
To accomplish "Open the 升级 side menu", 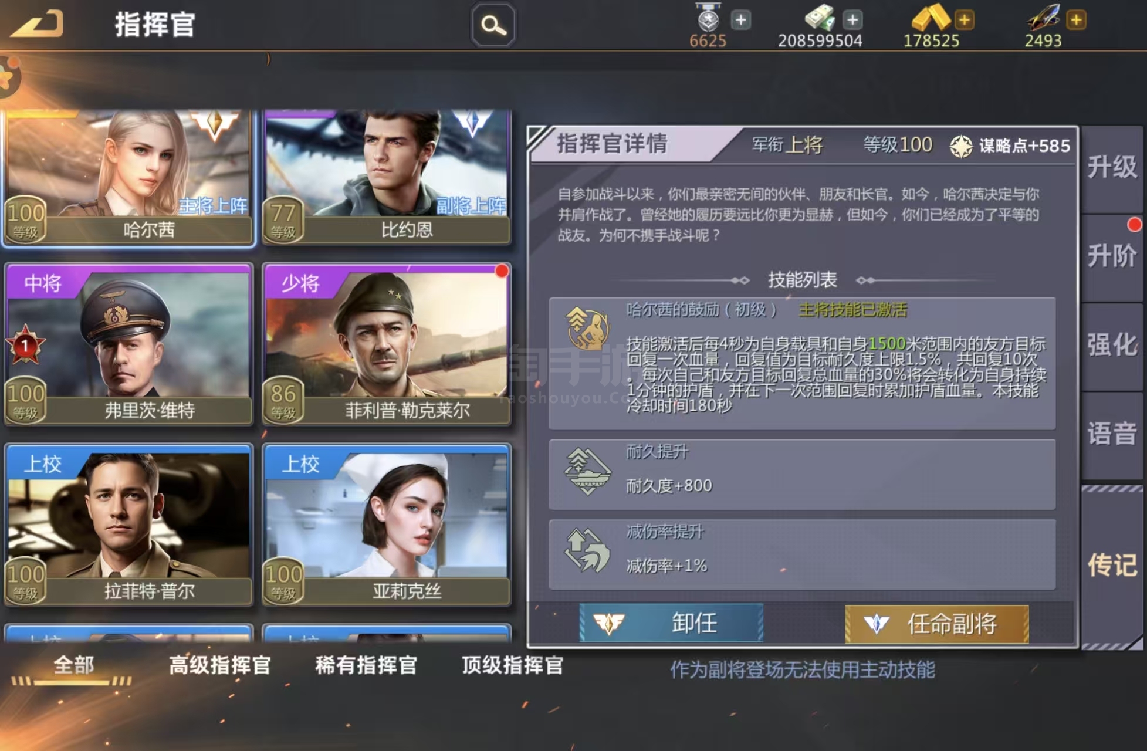I will click(x=1112, y=167).
